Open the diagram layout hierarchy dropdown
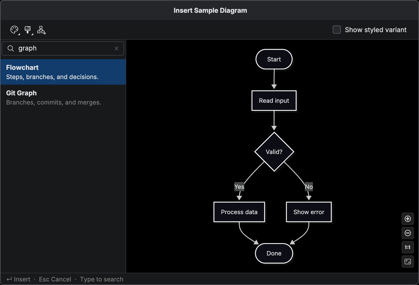Viewport: 419px width, 285px height. point(41,30)
